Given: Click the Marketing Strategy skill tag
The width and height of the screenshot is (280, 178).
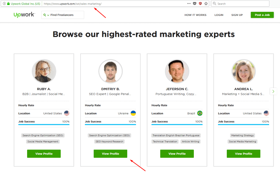Looking at the screenshot, I should 242,136.
